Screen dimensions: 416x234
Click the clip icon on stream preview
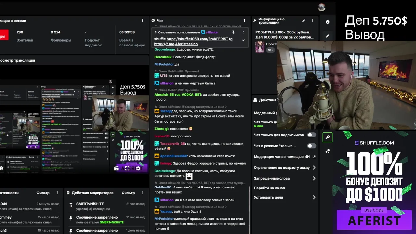pos(116,168)
